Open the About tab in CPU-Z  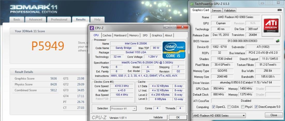168,35
